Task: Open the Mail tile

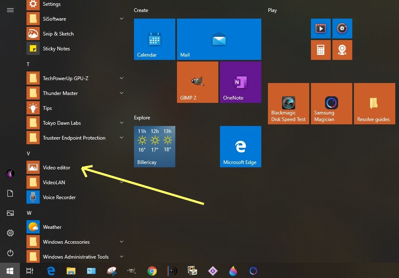Action: pyautogui.click(x=219, y=39)
